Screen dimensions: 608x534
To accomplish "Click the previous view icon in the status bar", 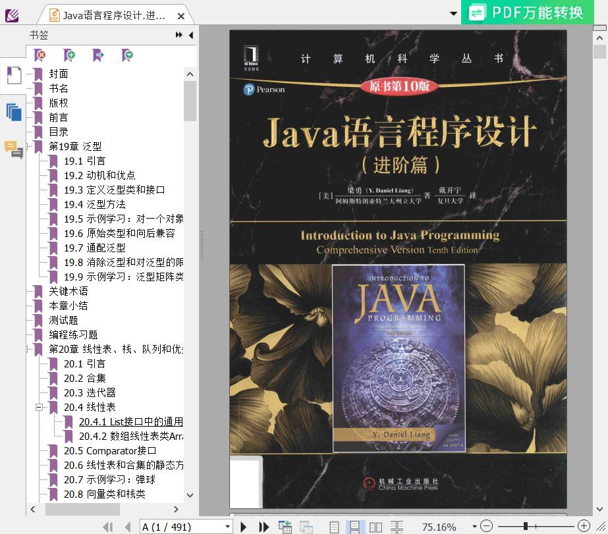I will (285, 527).
